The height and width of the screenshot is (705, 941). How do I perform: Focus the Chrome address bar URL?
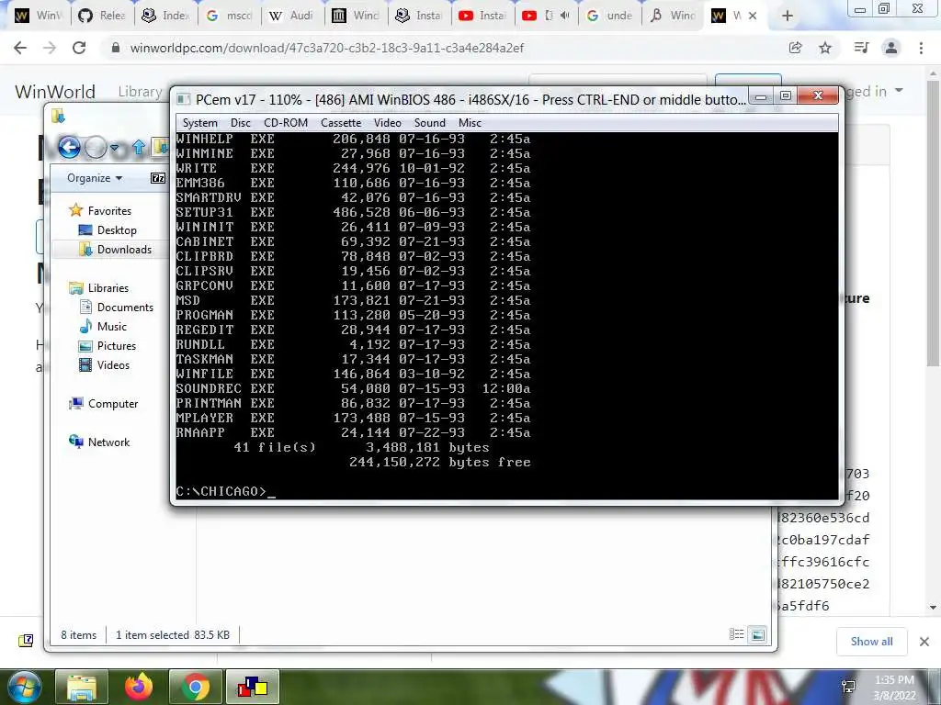(x=326, y=48)
